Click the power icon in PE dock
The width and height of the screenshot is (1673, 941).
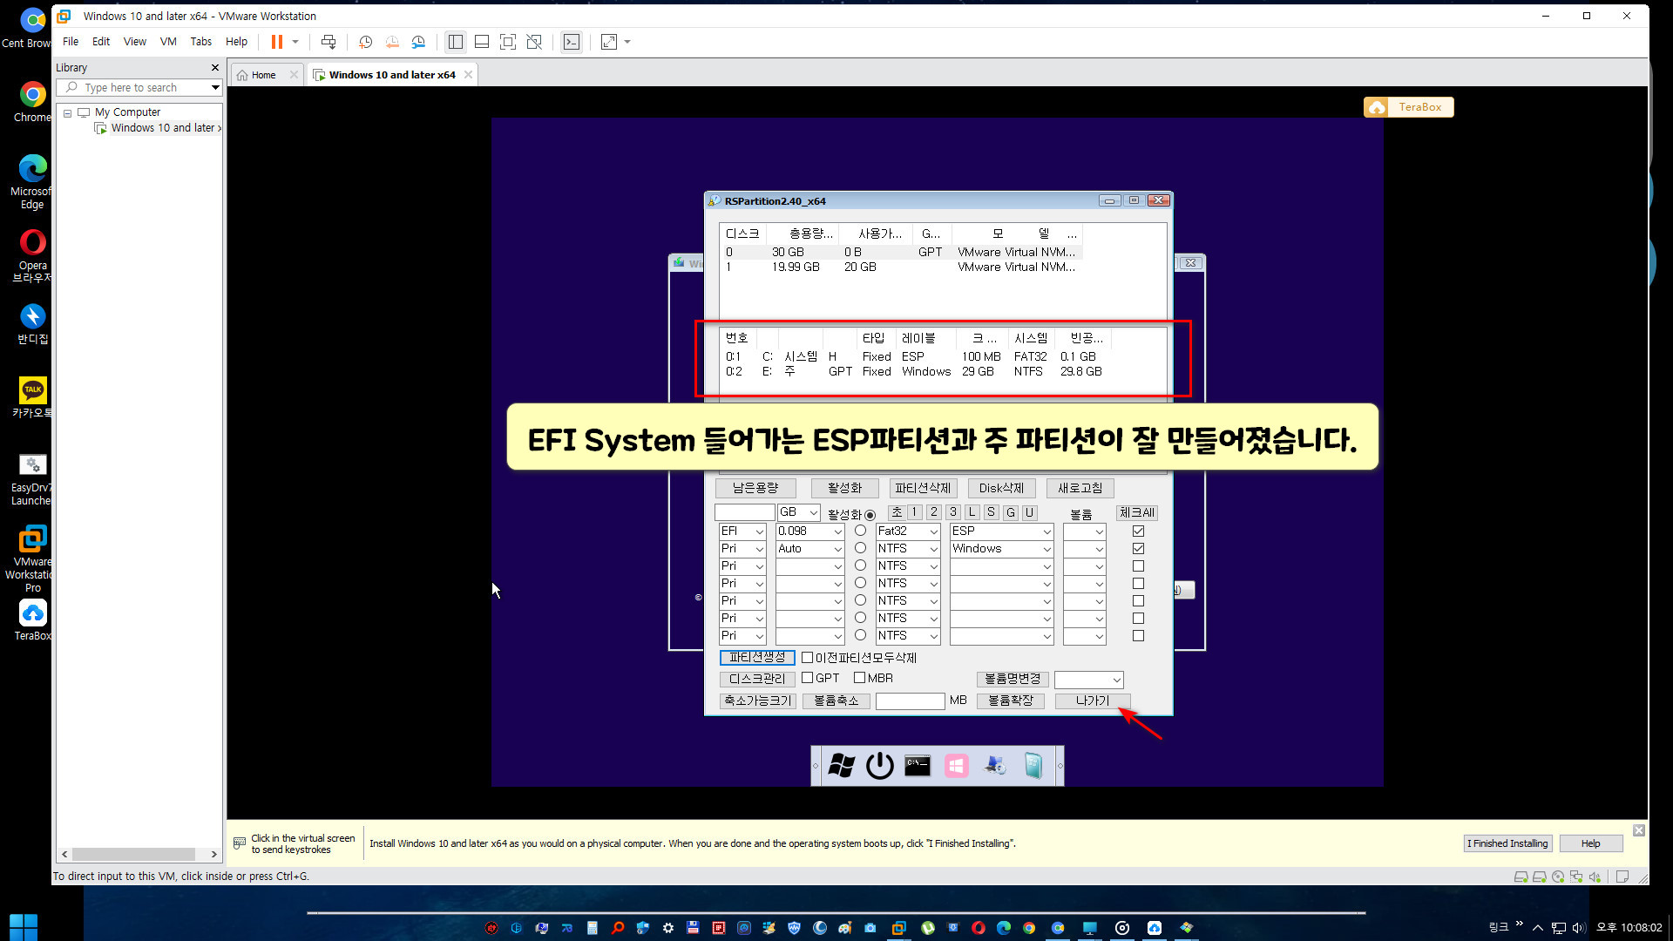click(x=879, y=766)
